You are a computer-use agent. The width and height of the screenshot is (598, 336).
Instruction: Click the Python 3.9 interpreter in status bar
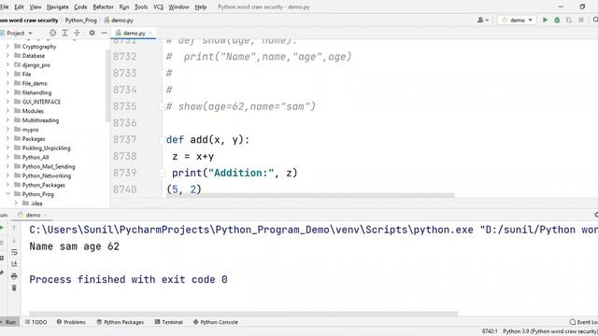[550, 331]
